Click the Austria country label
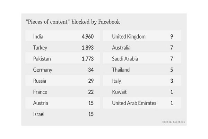 [x=41, y=103]
